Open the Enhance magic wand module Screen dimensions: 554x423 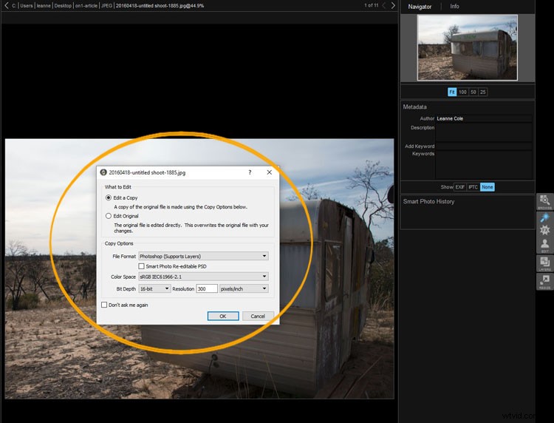pyautogui.click(x=544, y=217)
